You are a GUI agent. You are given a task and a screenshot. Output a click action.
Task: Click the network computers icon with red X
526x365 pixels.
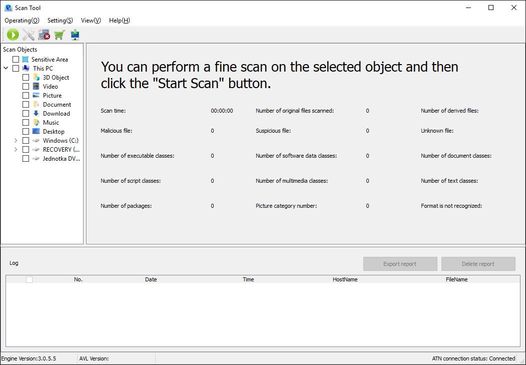[44, 35]
